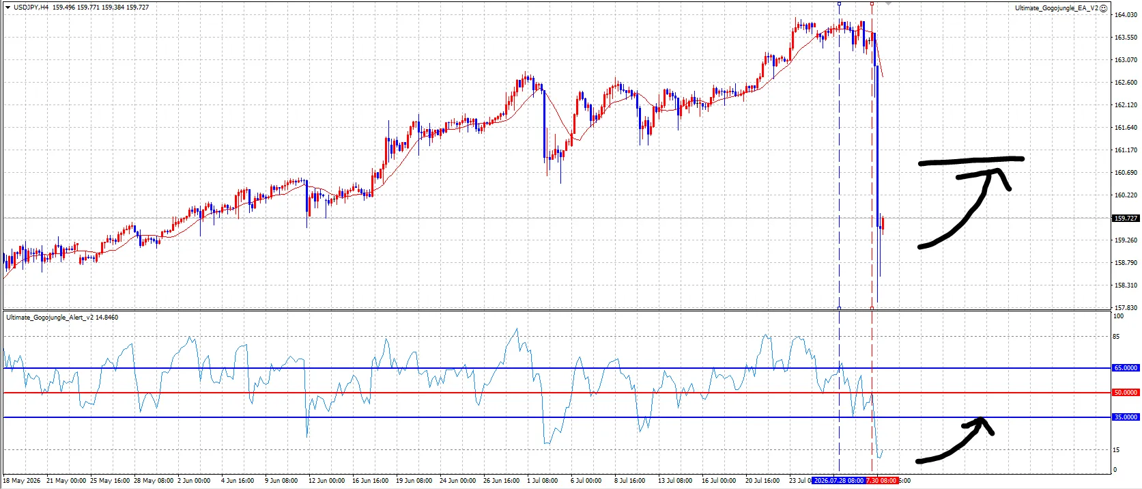This screenshot has height=489, width=1142.
Task: Click the 24 Jun 00:00 time label
Action: (x=457, y=481)
